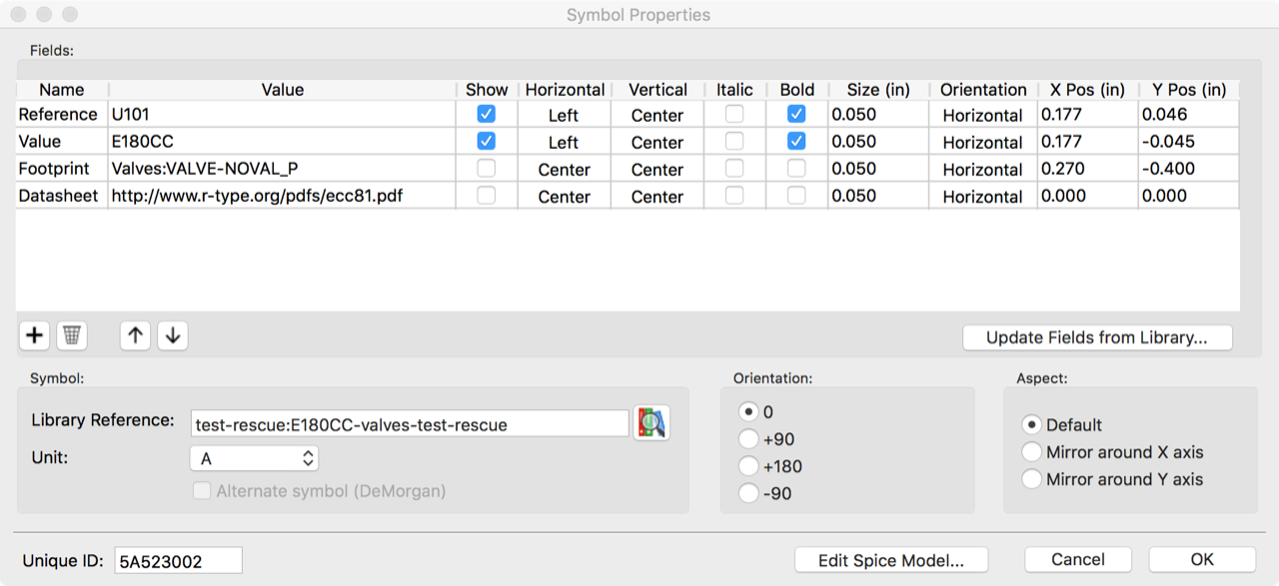Select Mirror around X axis

[1032, 452]
